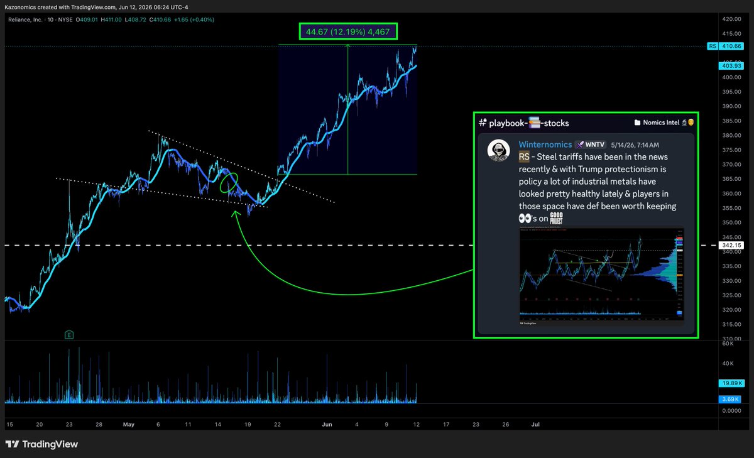Click the 60K volume axis label
The width and height of the screenshot is (754, 458).
[x=727, y=344]
